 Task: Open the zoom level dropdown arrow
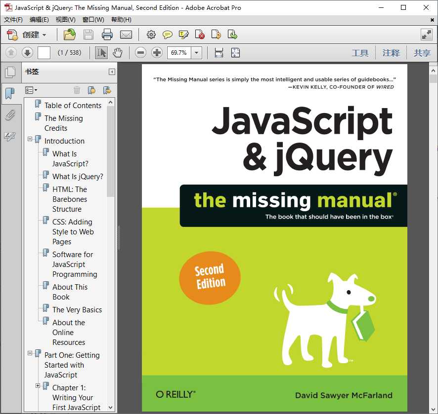[197, 53]
